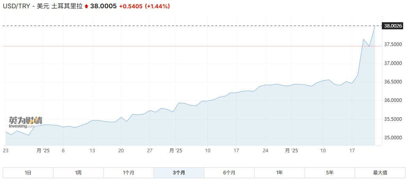Select the highlighted 3个月 tab
This screenshot has height=181, width=409.
179,172
